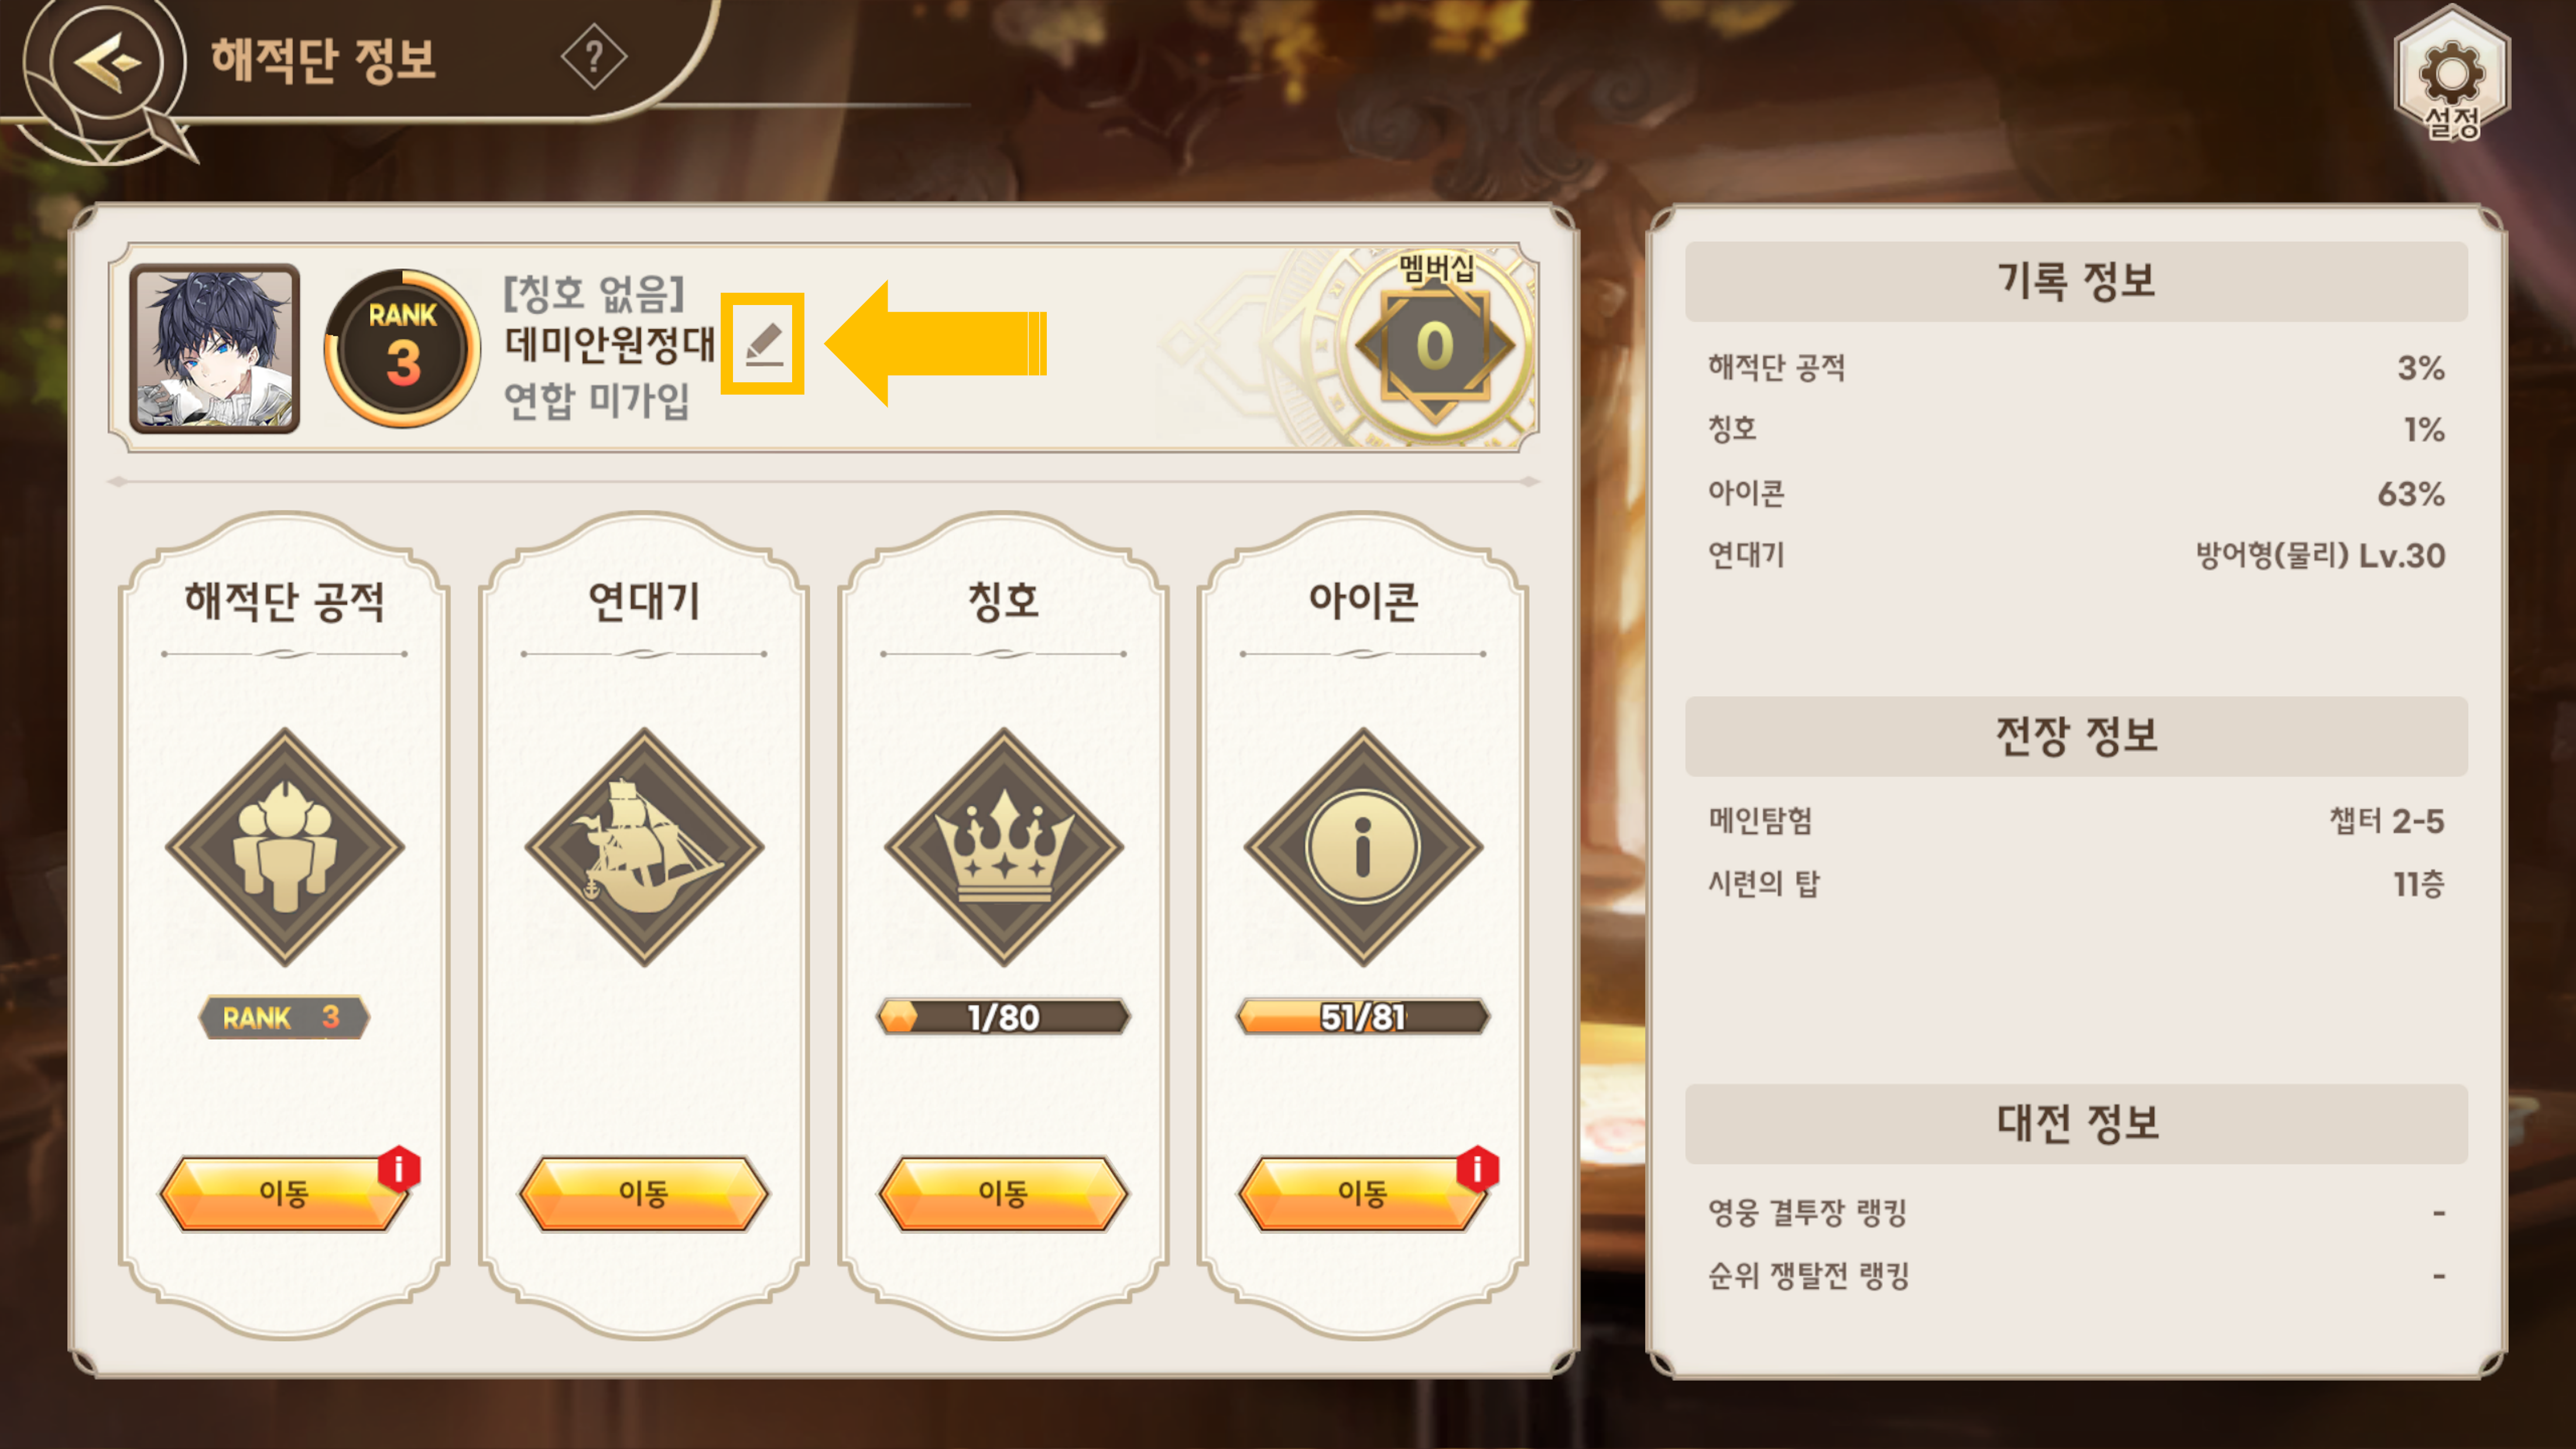Viewport: 2576px width, 1449px height.
Task: Click 이동 under 칭호
Action: [x=1004, y=1193]
